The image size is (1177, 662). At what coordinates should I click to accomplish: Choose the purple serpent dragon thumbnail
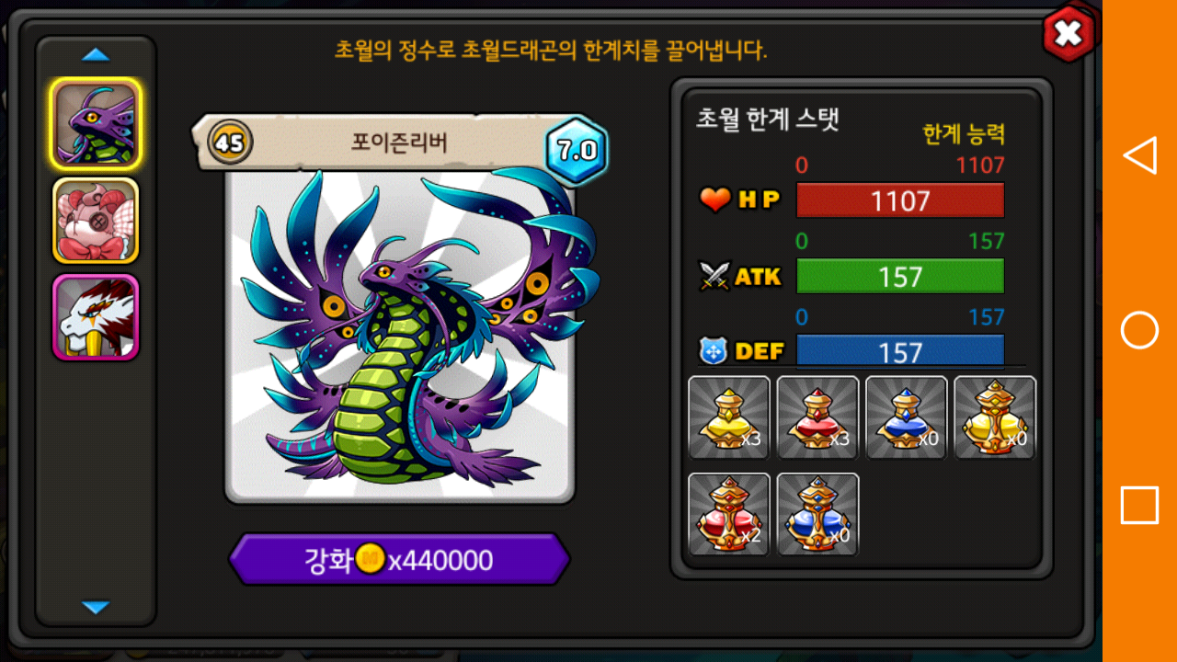[x=96, y=123]
